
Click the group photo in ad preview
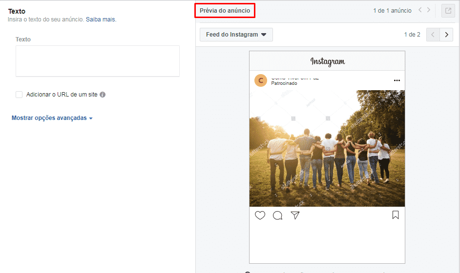coord(327,148)
